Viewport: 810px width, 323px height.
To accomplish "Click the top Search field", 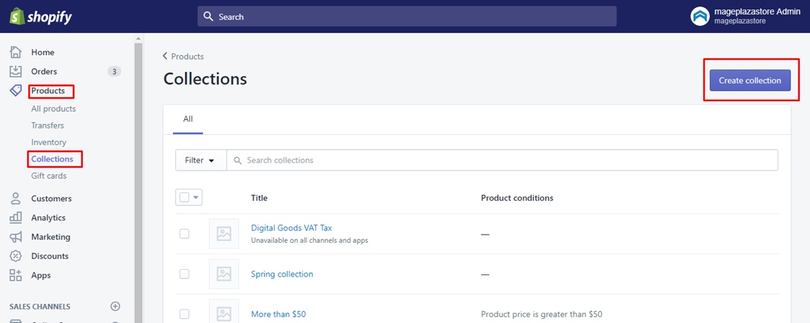I will pos(407,16).
